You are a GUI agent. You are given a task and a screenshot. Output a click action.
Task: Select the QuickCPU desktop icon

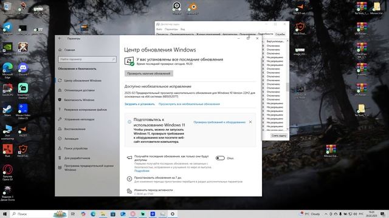point(7,90)
